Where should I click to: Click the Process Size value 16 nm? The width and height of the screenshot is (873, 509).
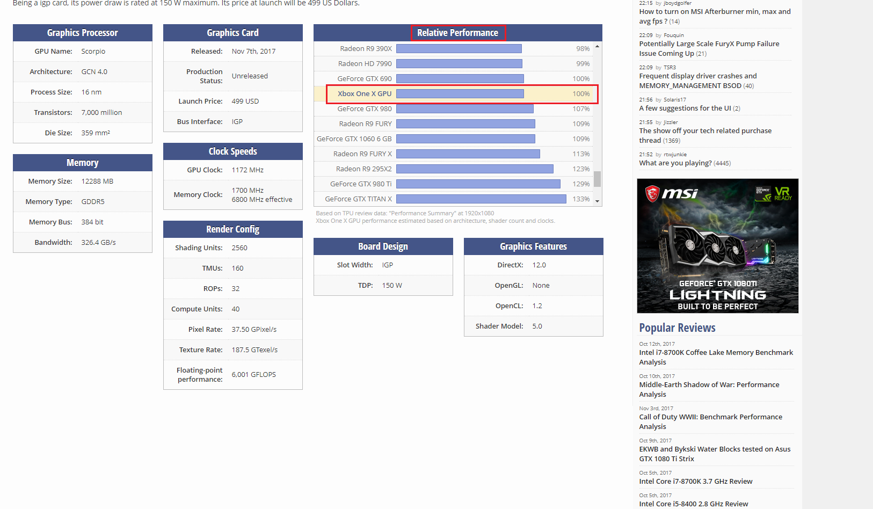[x=91, y=92]
